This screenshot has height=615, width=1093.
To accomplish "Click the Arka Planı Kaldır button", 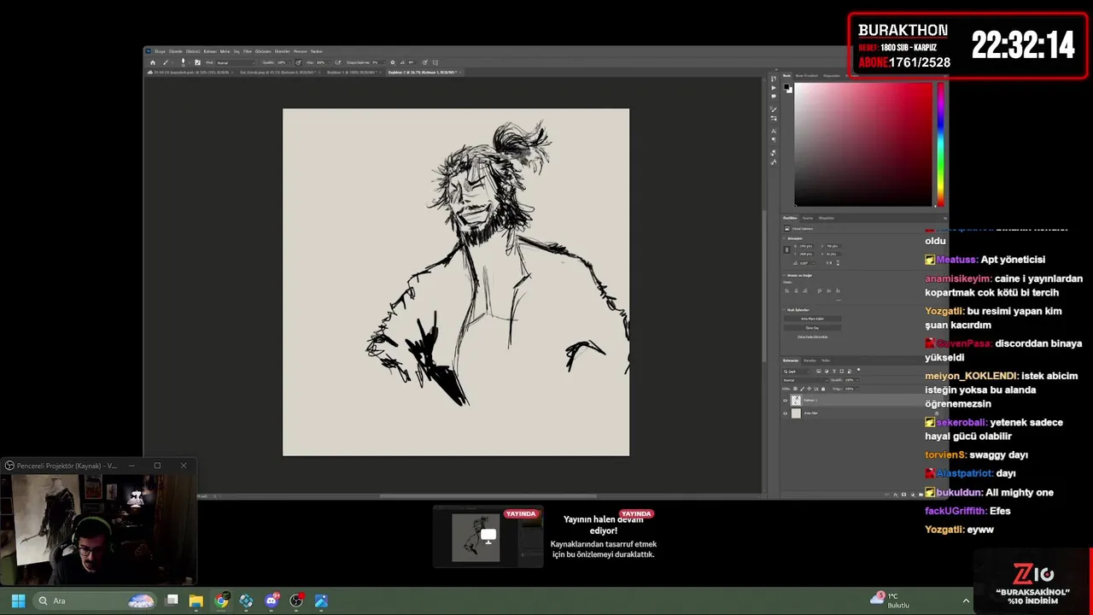I will click(x=812, y=319).
